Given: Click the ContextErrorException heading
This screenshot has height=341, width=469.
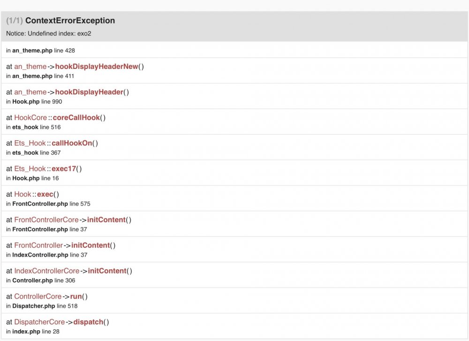Looking at the screenshot, I should click(x=70, y=21).
